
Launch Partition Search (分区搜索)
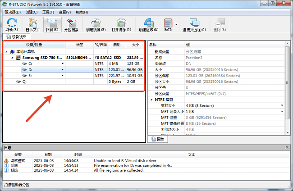pos(71,25)
